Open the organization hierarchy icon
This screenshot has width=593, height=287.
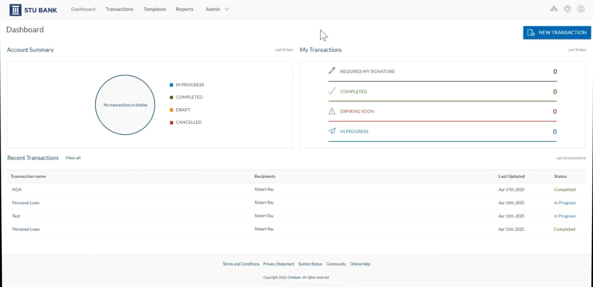[x=554, y=8]
